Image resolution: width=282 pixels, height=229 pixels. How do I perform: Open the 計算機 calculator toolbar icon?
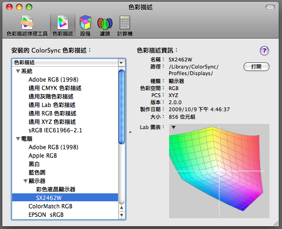(125, 26)
